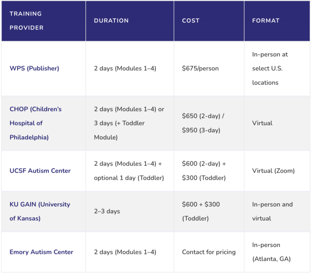Open CHOP Children's Hospital of Philadelphia link
311x274 pixels.
pyautogui.click(x=35, y=123)
